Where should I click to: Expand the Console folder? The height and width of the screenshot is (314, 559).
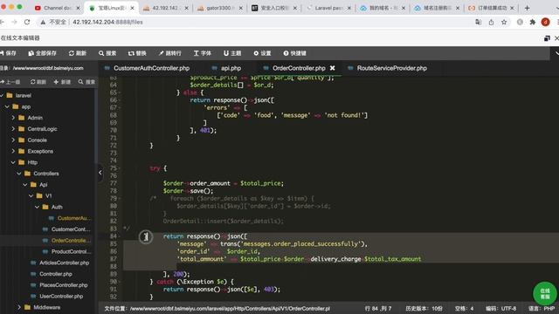13,140
